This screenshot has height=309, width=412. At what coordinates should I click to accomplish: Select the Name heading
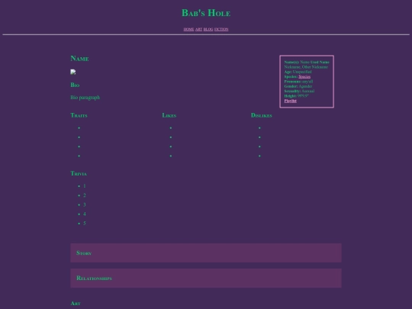pyautogui.click(x=79, y=58)
